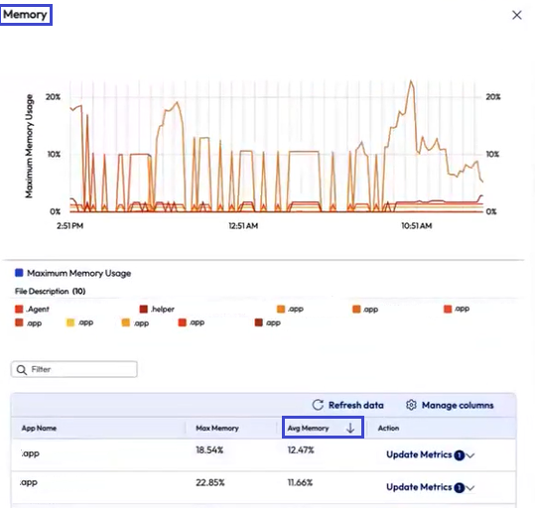Click the 11.66% Avg Memory value
Screen dimensions: 535x508
[x=300, y=482]
